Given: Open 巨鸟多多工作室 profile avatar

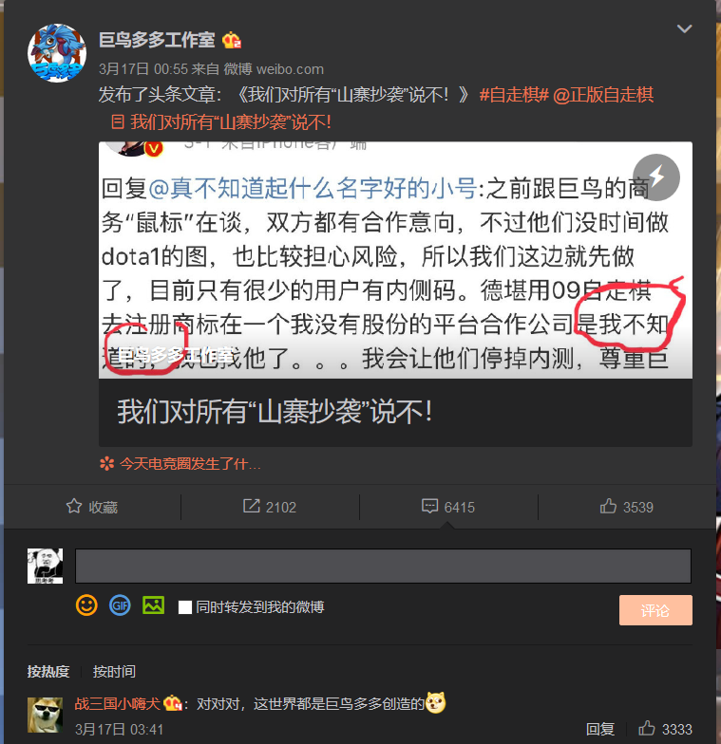Looking at the screenshot, I should (x=57, y=53).
